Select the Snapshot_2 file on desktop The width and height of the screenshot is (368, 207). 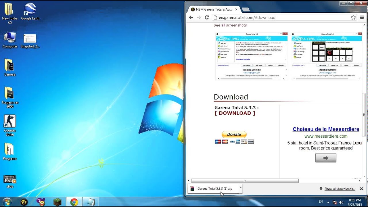30,41
